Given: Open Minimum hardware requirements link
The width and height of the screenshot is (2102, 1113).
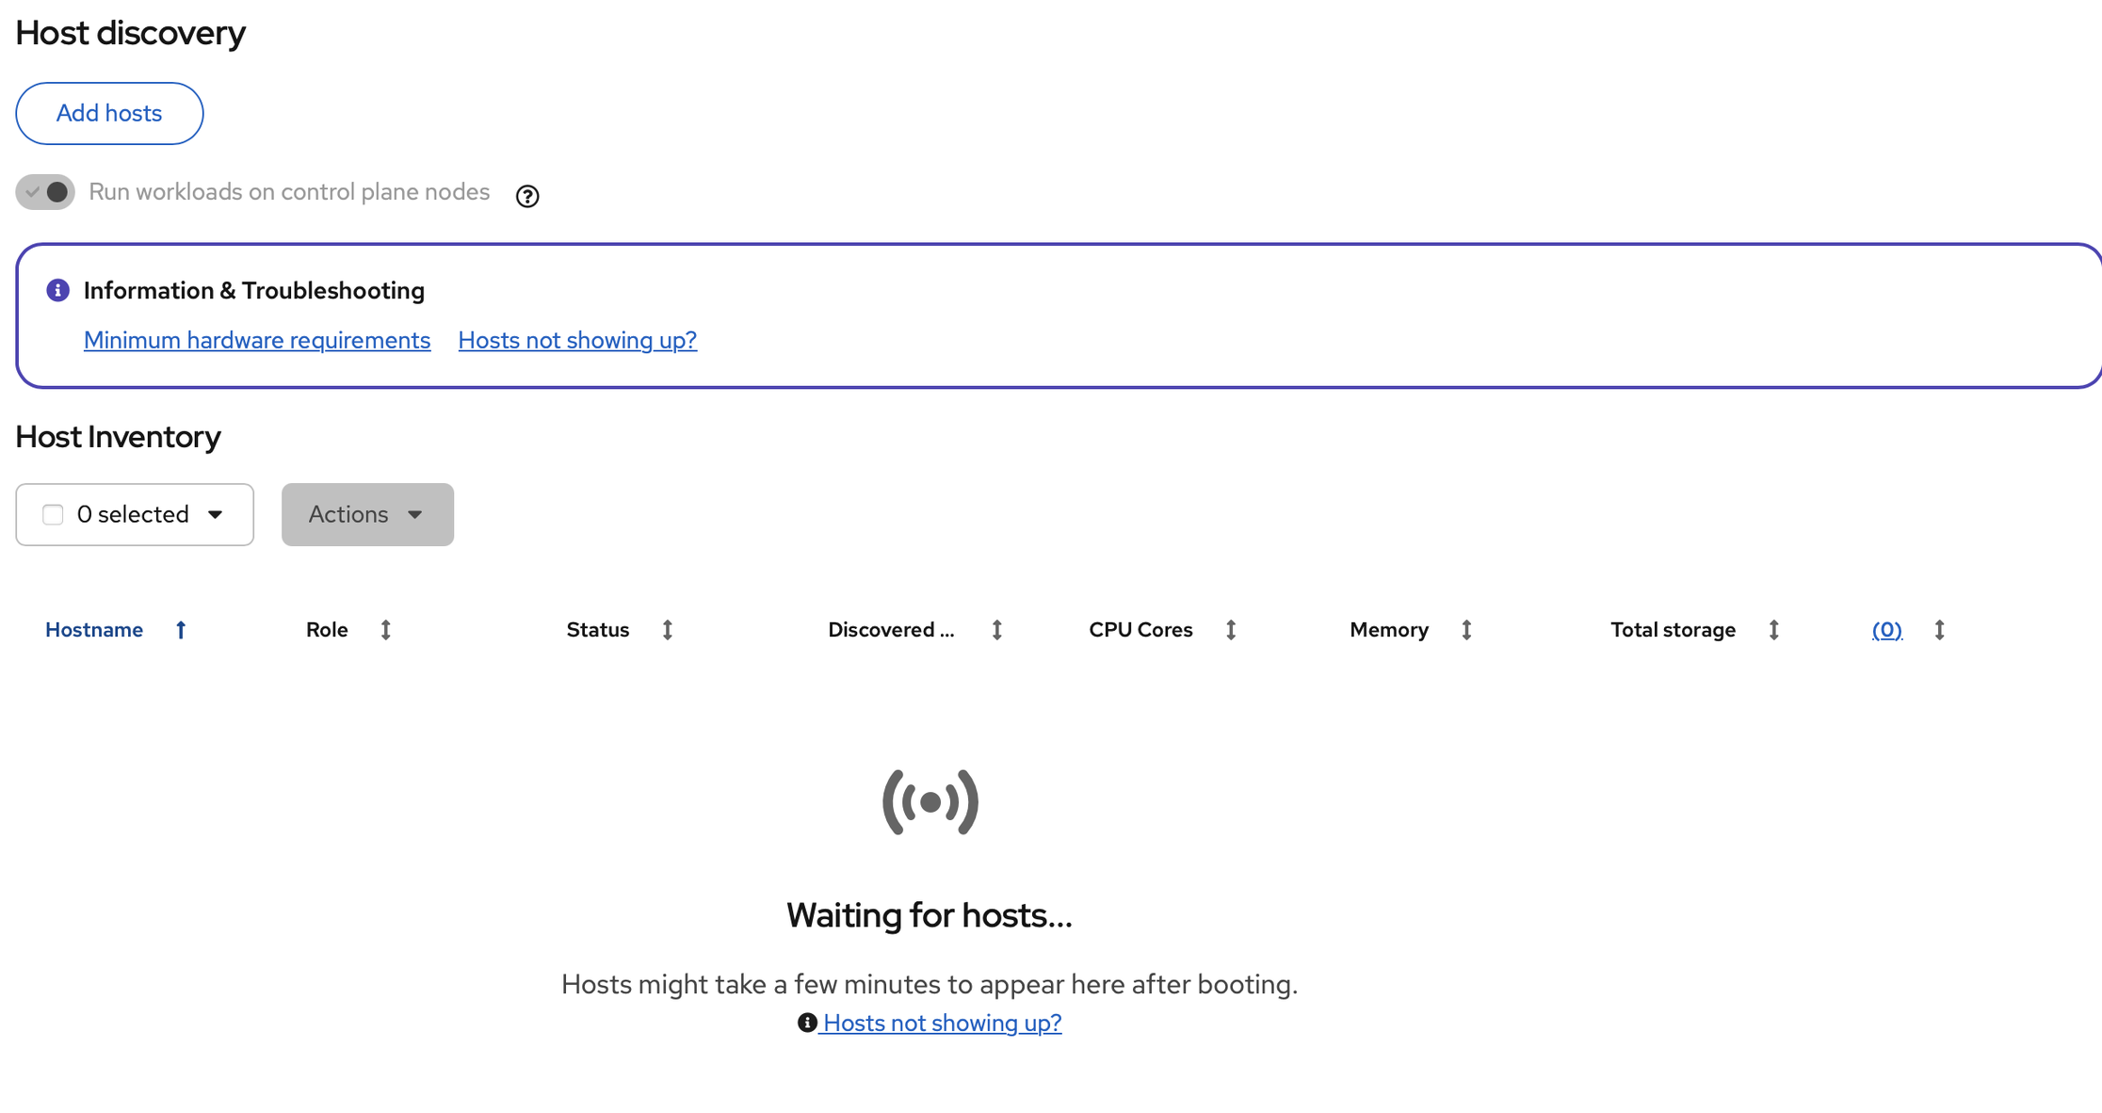Looking at the screenshot, I should tap(257, 340).
